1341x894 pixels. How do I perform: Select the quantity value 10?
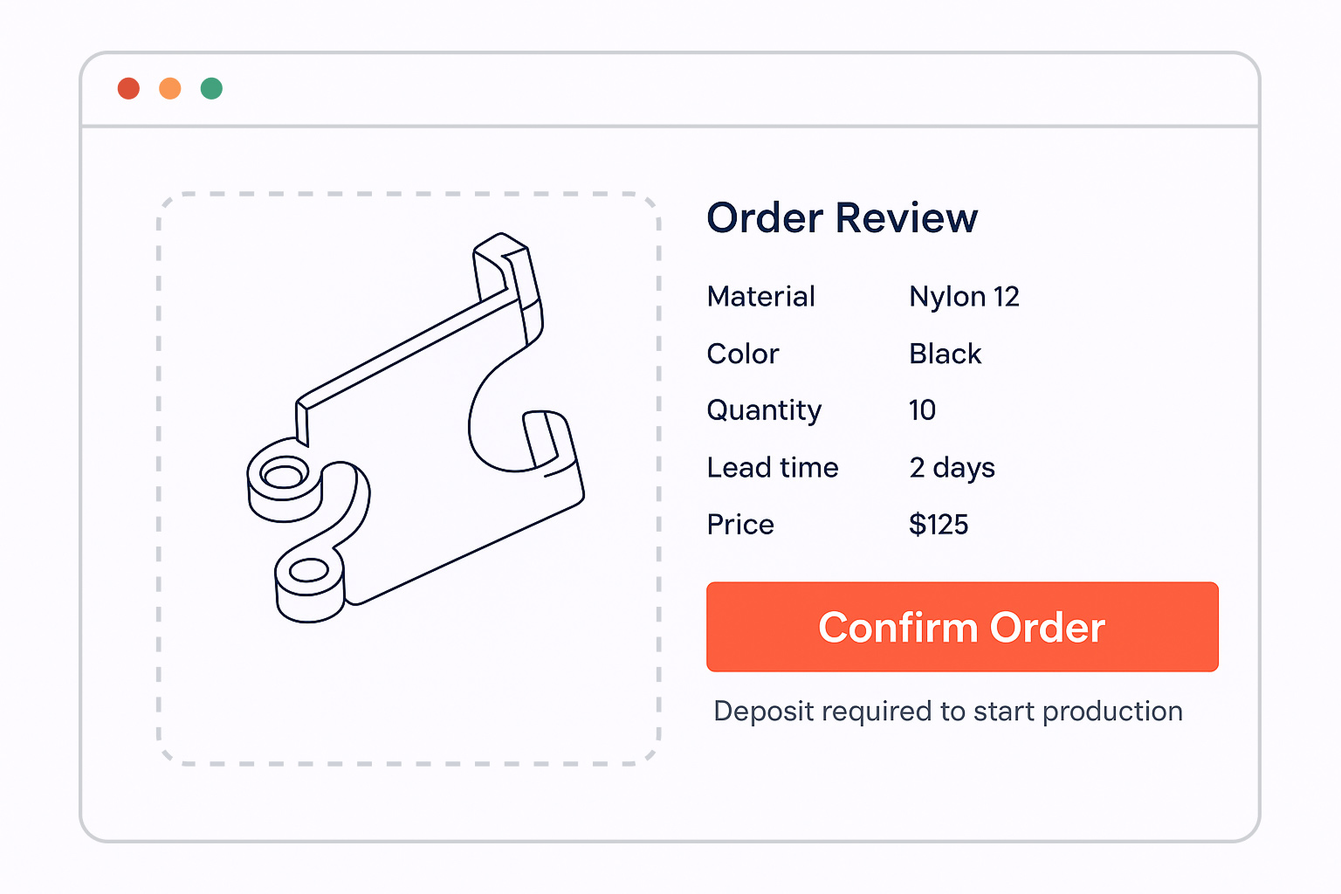coord(922,410)
